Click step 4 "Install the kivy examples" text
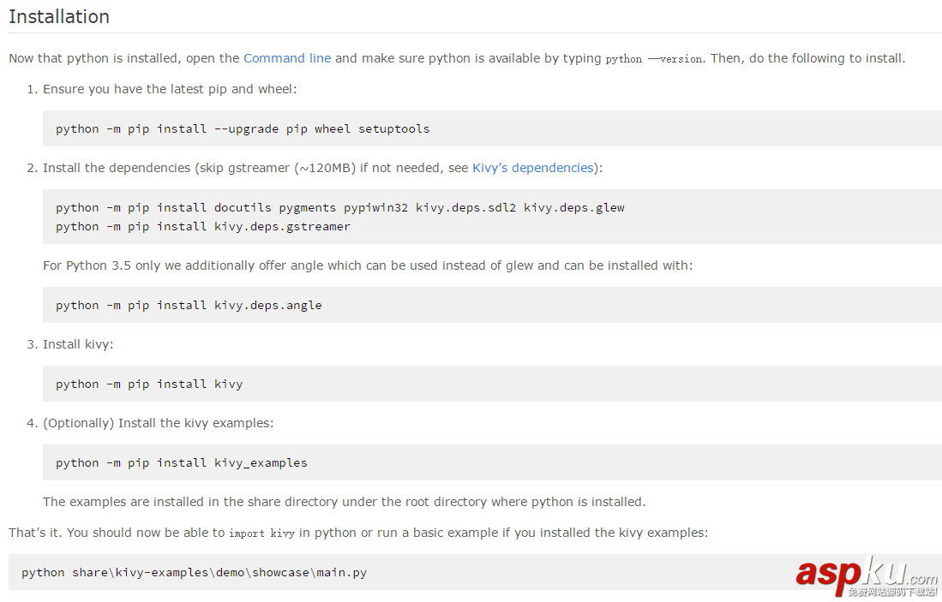 tap(159, 423)
